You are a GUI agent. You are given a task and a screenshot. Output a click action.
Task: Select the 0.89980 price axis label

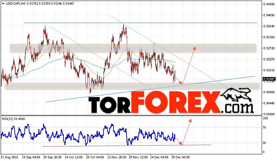point(269,114)
